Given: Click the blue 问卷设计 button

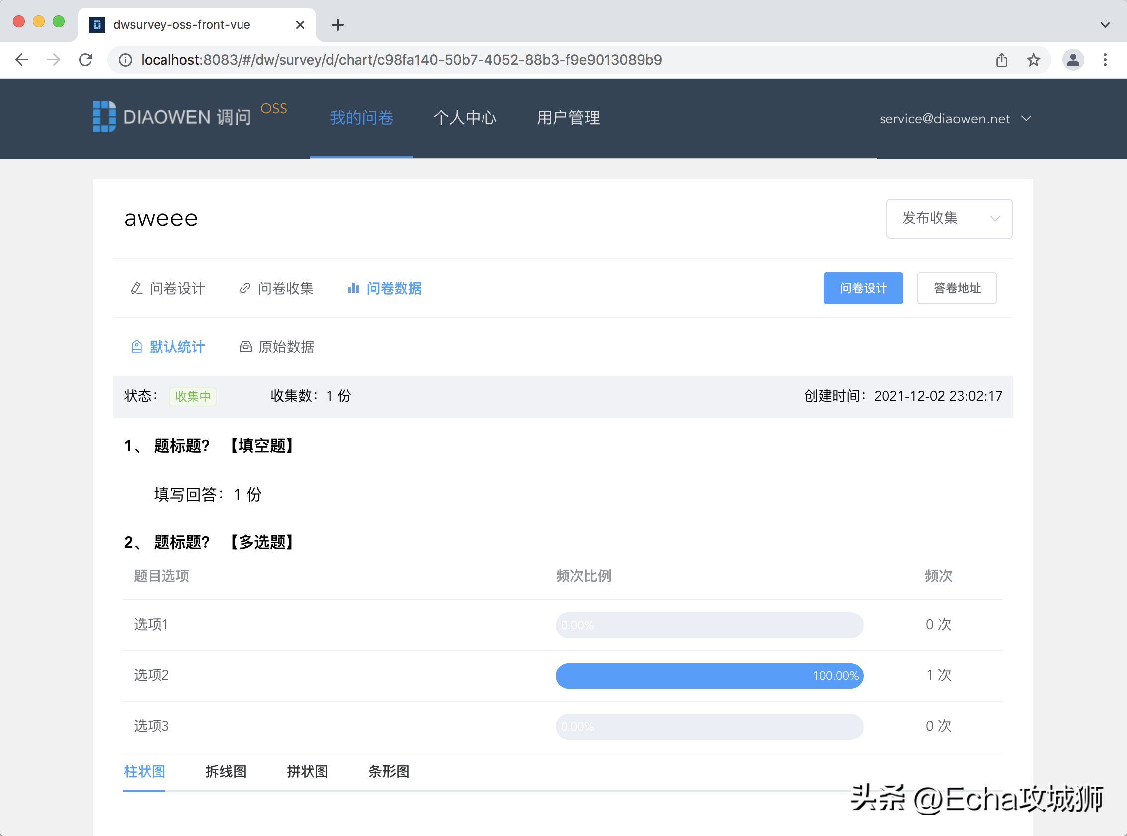Looking at the screenshot, I should 864,288.
